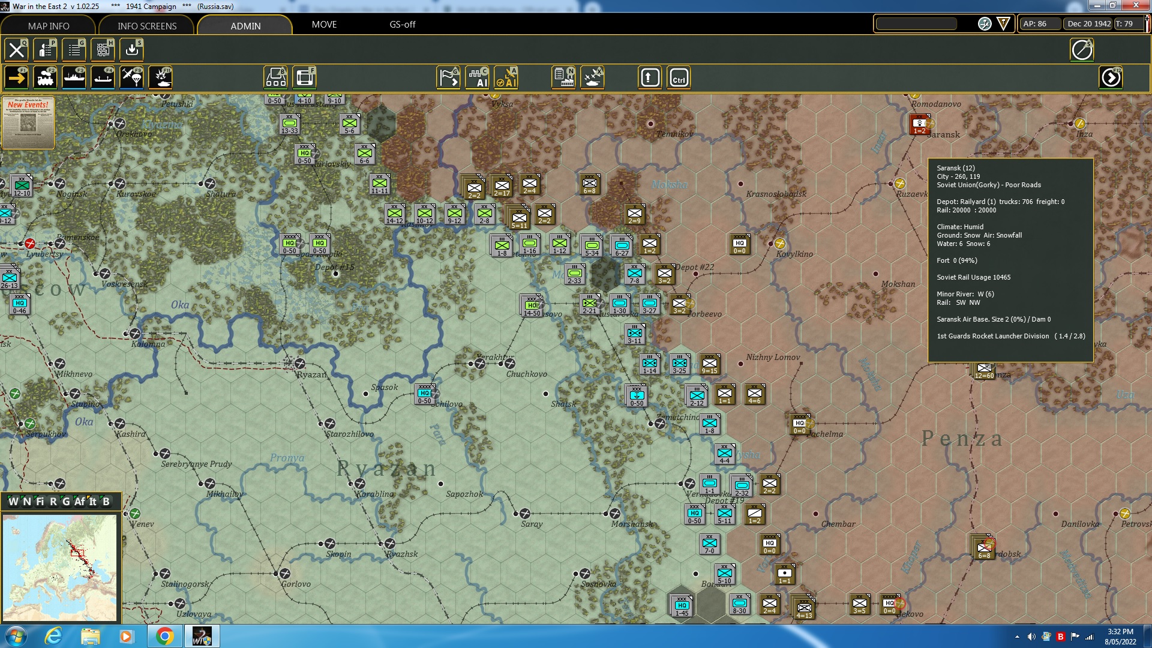Open the AI icon with hotkey C
Screen dimensions: 1152x648
coord(477,77)
